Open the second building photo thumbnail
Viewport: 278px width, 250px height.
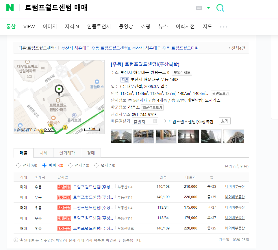pos(144,136)
